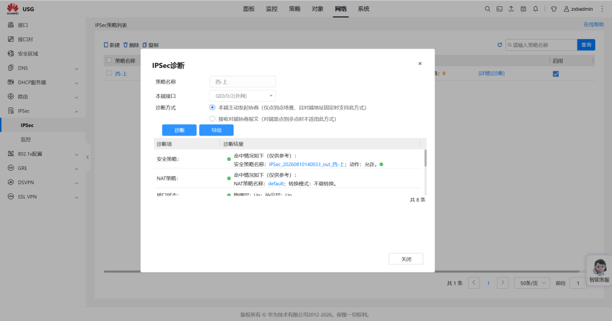
Task: Open the 在线帮助 link
Action: point(594,24)
